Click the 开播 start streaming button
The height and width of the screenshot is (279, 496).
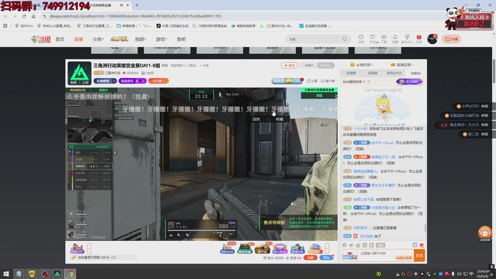click(451, 39)
